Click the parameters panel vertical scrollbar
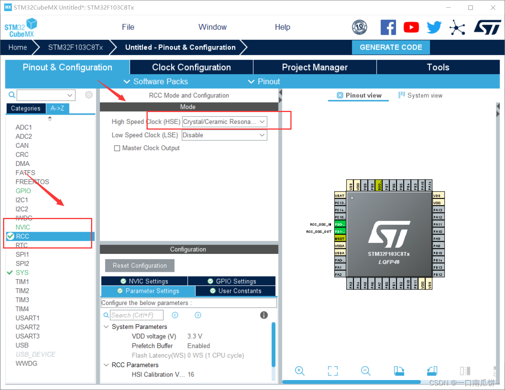The width and height of the screenshot is (505, 390). [274, 344]
